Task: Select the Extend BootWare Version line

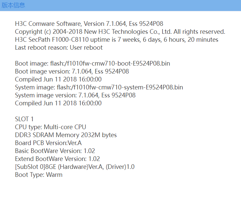Action: point(57,159)
